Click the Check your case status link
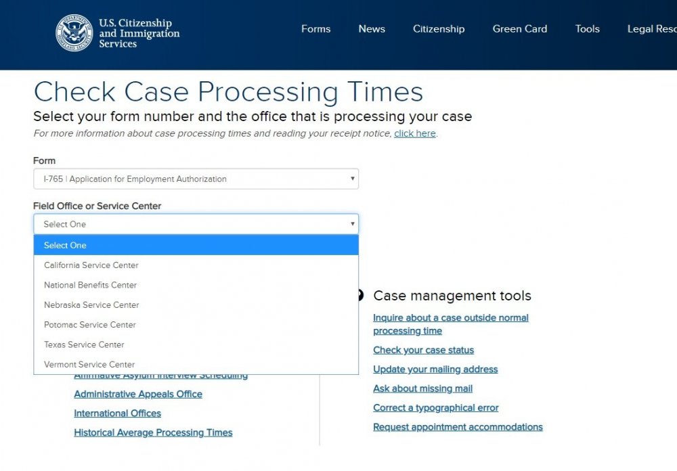The width and height of the screenshot is (677, 471). tap(424, 350)
